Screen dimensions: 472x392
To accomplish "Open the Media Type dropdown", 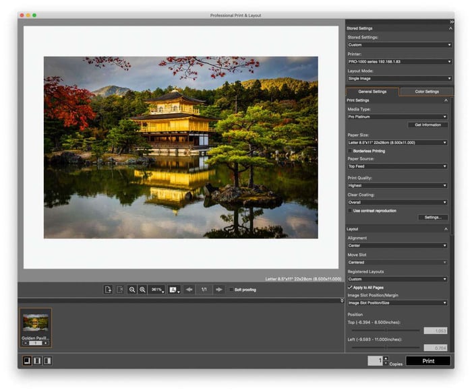I will click(x=397, y=117).
